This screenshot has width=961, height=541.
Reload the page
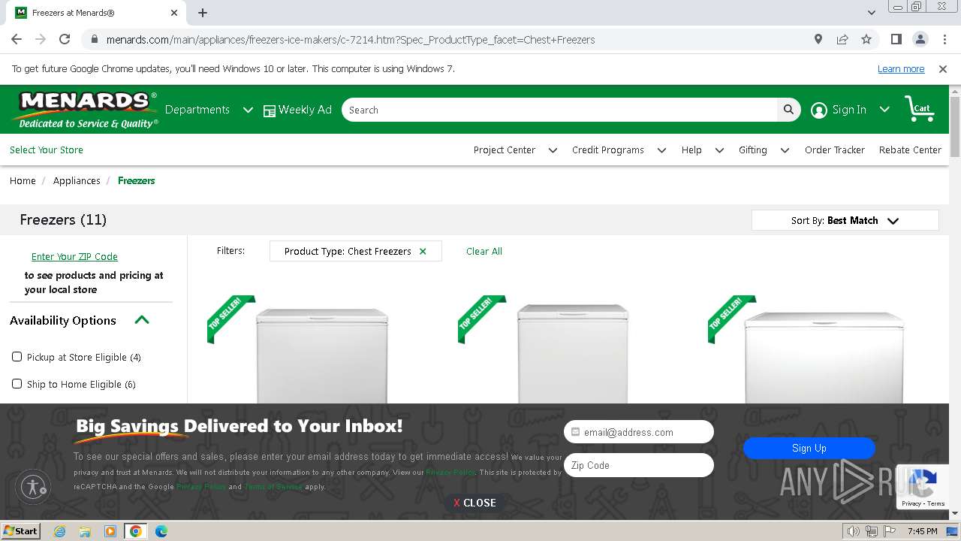coord(65,39)
